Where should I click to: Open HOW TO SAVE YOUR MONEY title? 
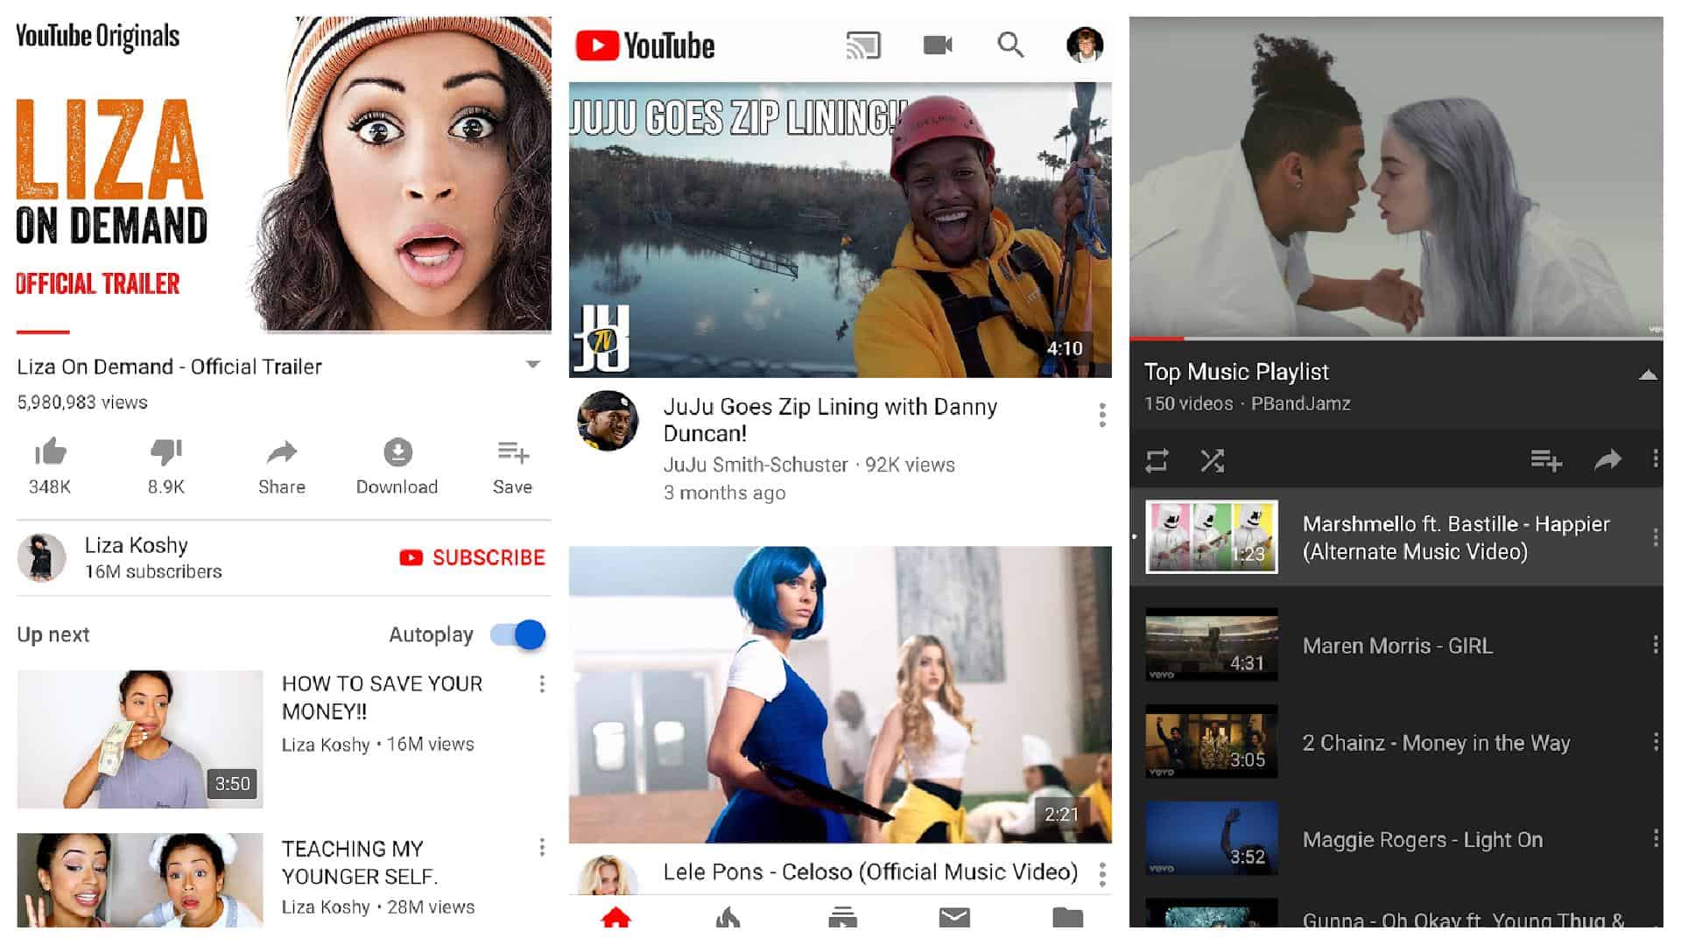coord(382,697)
